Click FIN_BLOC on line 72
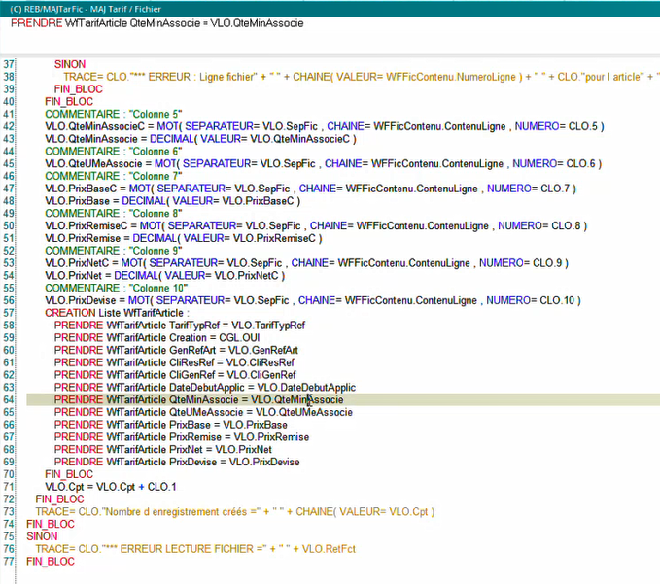The image size is (660, 584). click(59, 499)
